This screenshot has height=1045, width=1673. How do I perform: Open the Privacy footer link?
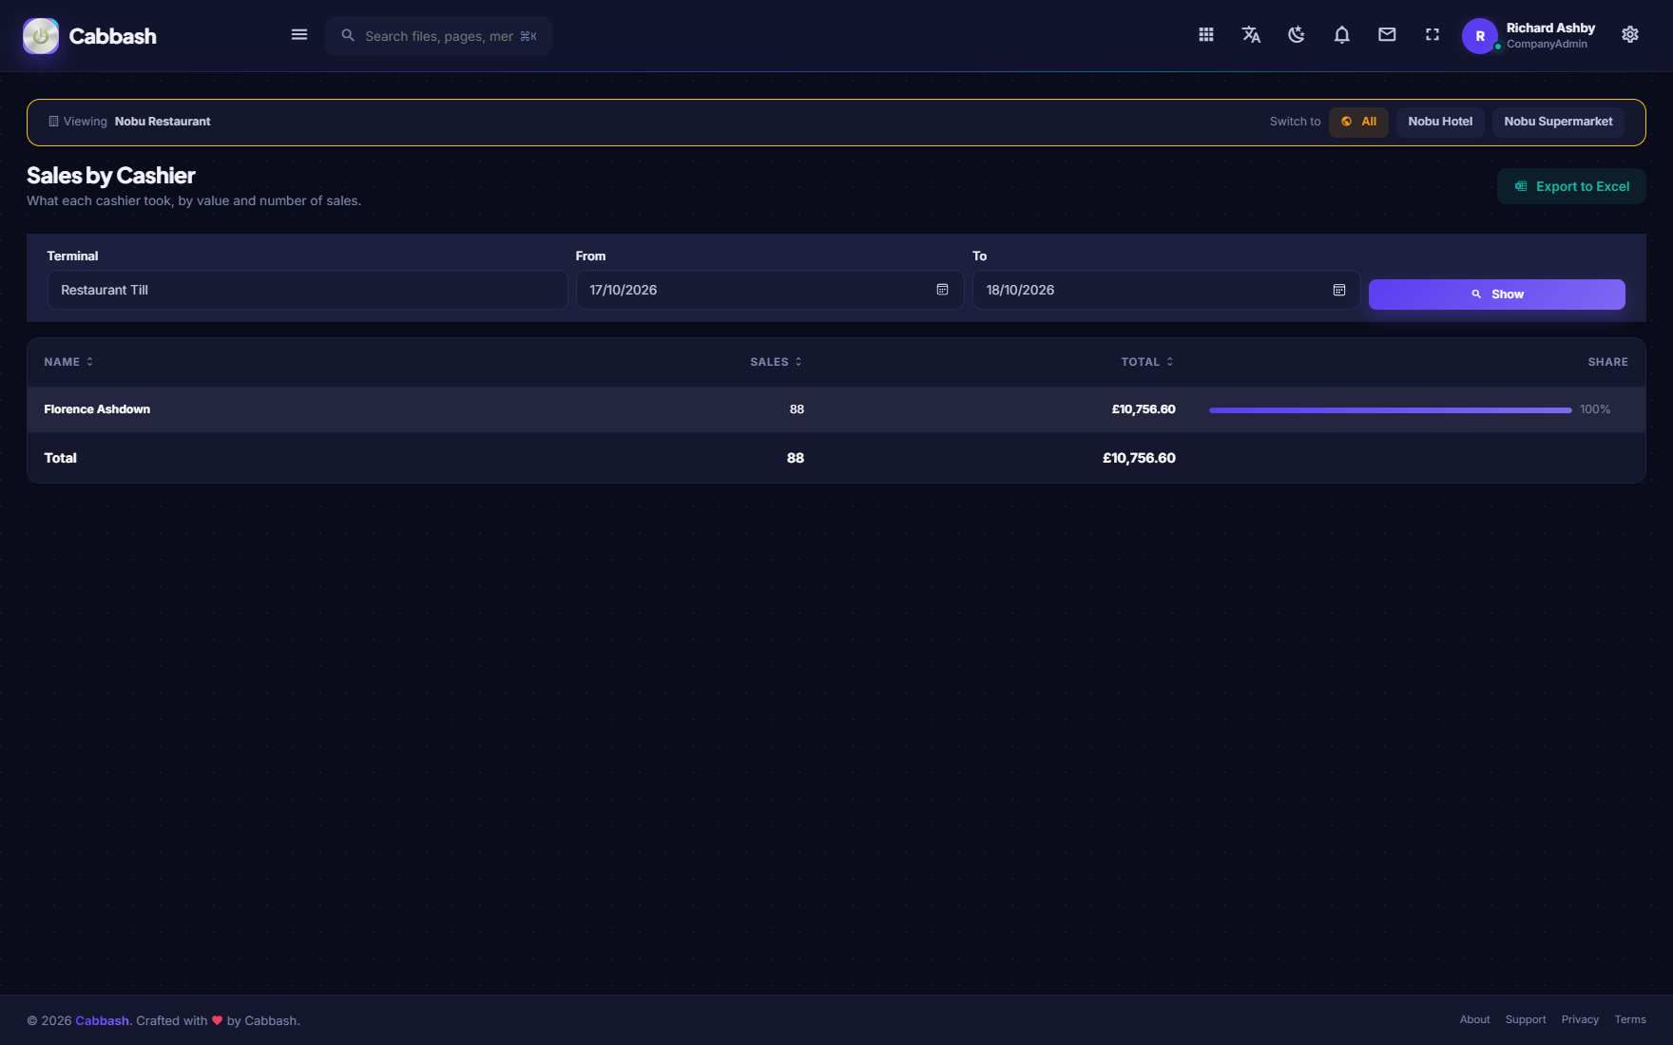coord(1580,1019)
